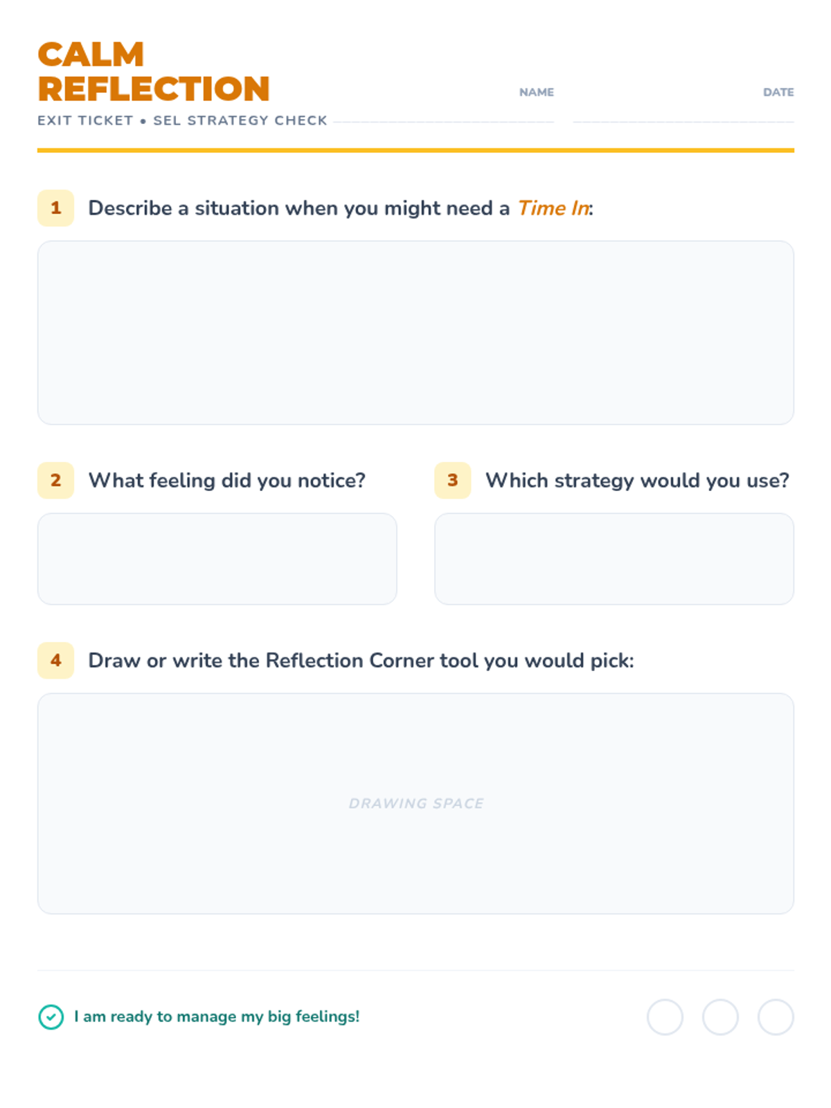The width and height of the screenshot is (831, 1108).
Task: Click the Which strategy would you use heading
Action: (637, 480)
